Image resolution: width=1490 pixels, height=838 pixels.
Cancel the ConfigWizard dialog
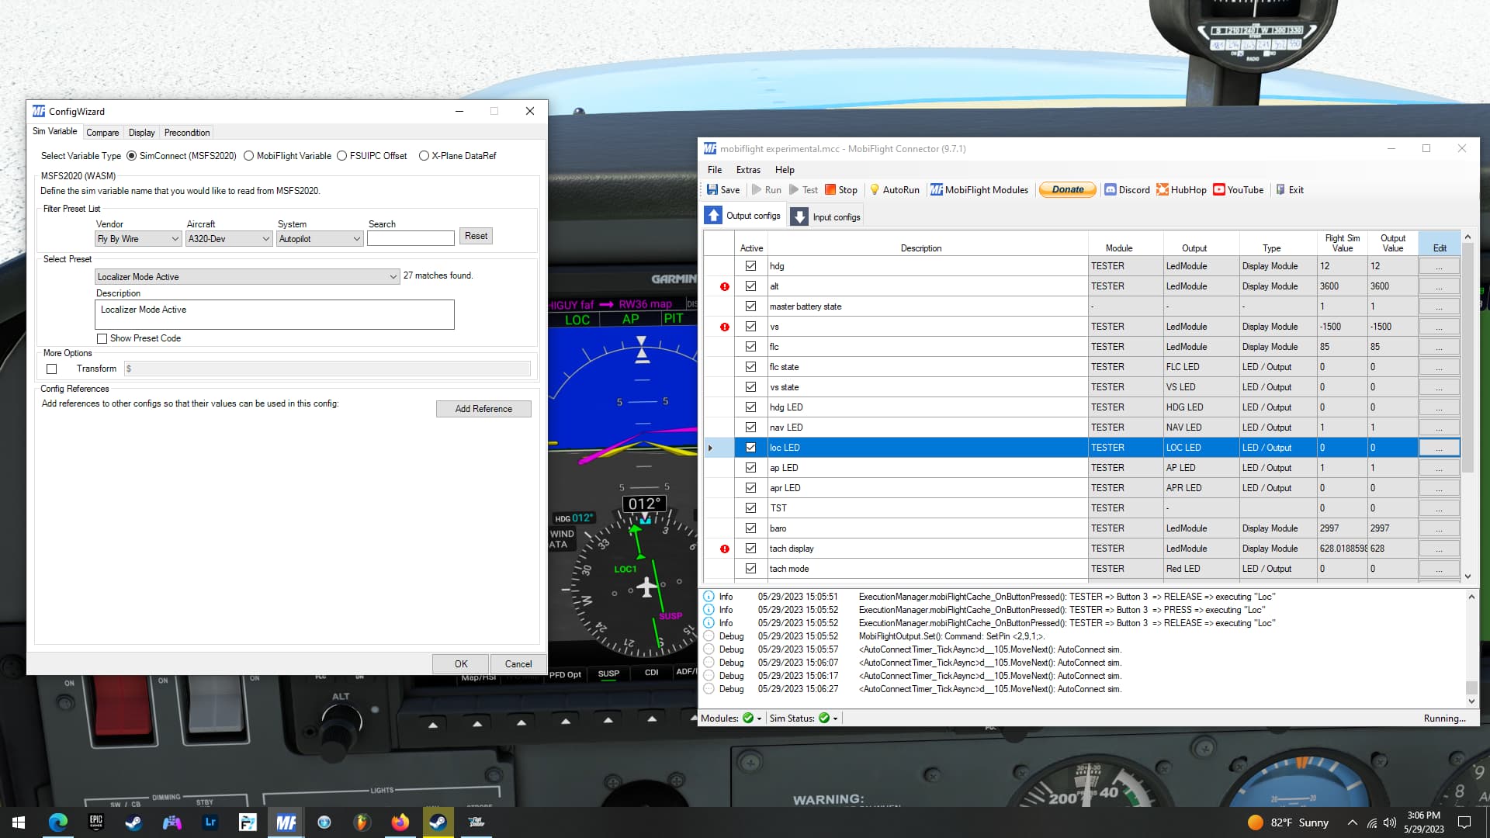tap(518, 664)
